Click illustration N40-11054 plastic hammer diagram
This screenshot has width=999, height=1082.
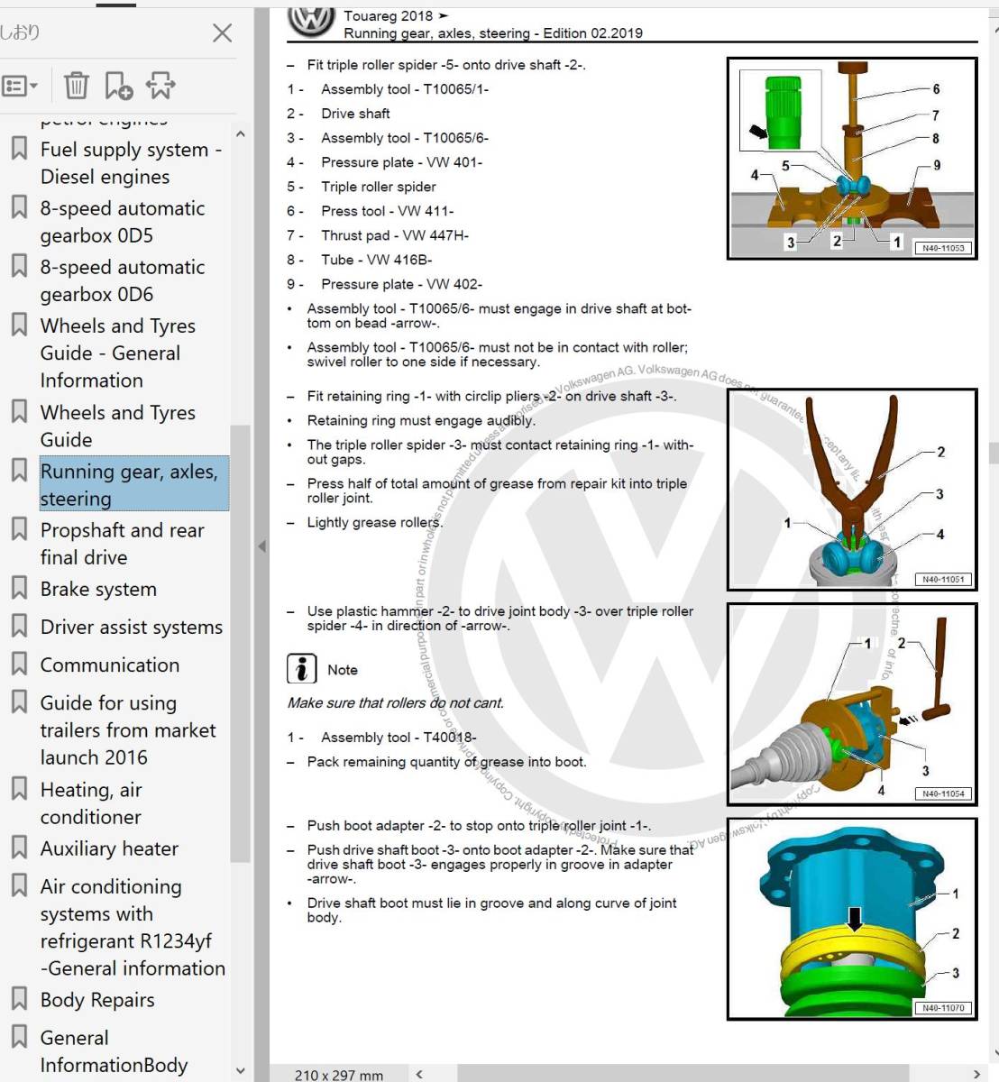[x=852, y=703]
